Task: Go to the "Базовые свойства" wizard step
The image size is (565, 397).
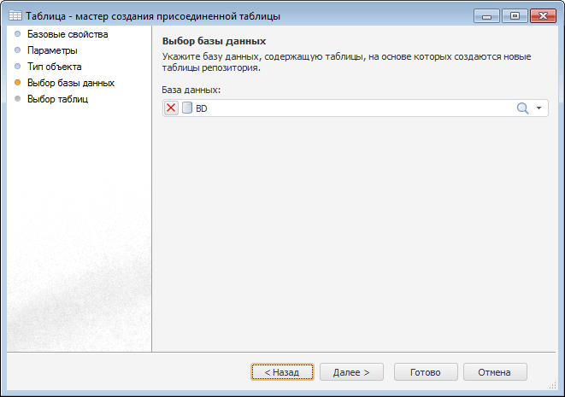Action: (68, 35)
